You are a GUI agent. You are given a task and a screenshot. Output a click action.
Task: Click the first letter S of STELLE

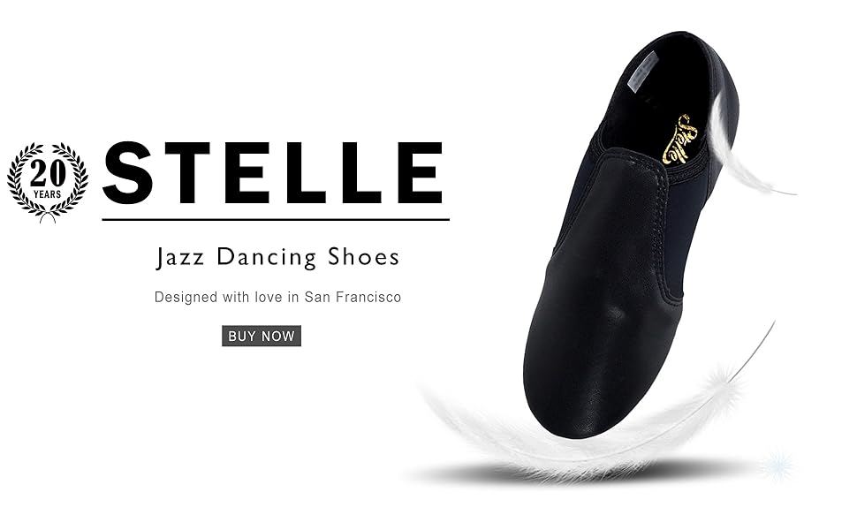pyautogui.click(x=128, y=172)
